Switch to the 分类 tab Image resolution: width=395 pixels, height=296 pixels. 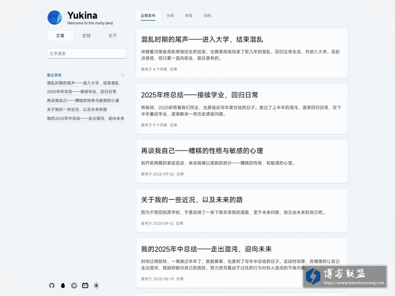pyautogui.click(x=170, y=15)
